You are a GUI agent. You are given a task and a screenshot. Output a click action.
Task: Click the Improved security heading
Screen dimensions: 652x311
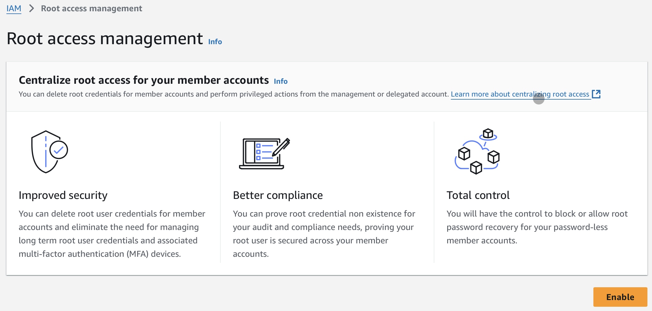pos(63,195)
